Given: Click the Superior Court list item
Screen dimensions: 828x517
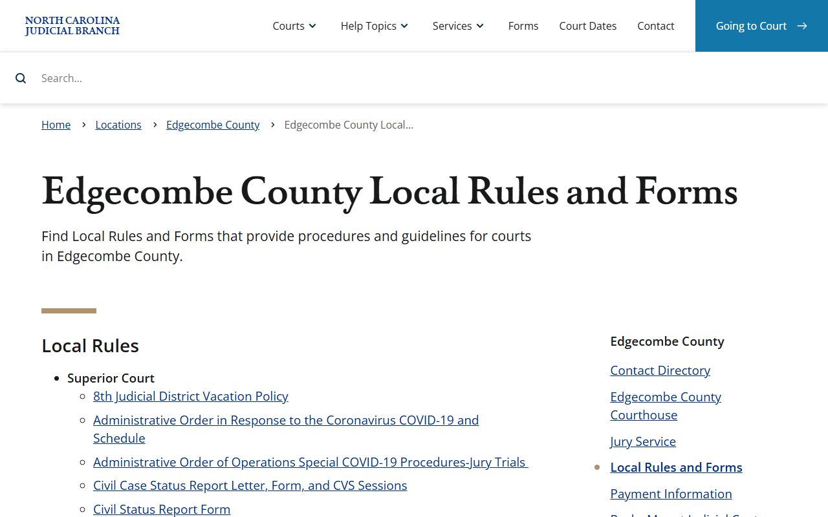Looking at the screenshot, I should pyautogui.click(x=111, y=378).
